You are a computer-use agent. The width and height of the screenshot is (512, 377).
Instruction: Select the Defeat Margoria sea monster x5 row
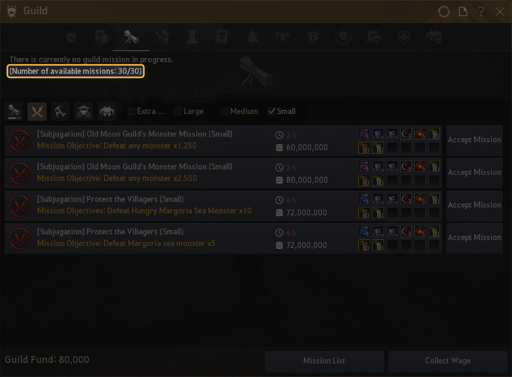pyautogui.click(x=223, y=238)
